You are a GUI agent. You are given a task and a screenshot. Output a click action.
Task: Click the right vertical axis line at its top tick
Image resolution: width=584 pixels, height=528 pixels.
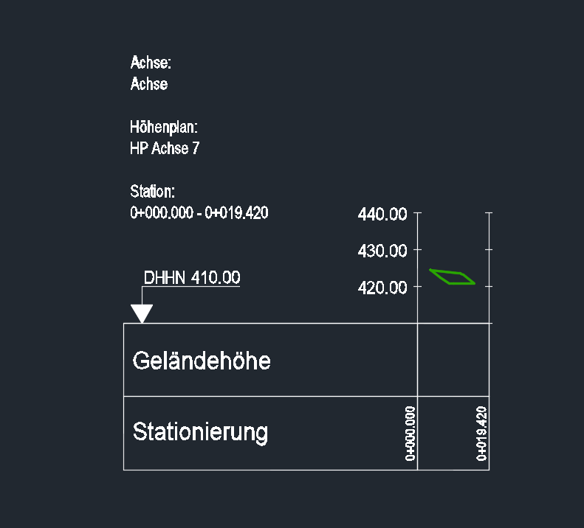tap(489, 213)
